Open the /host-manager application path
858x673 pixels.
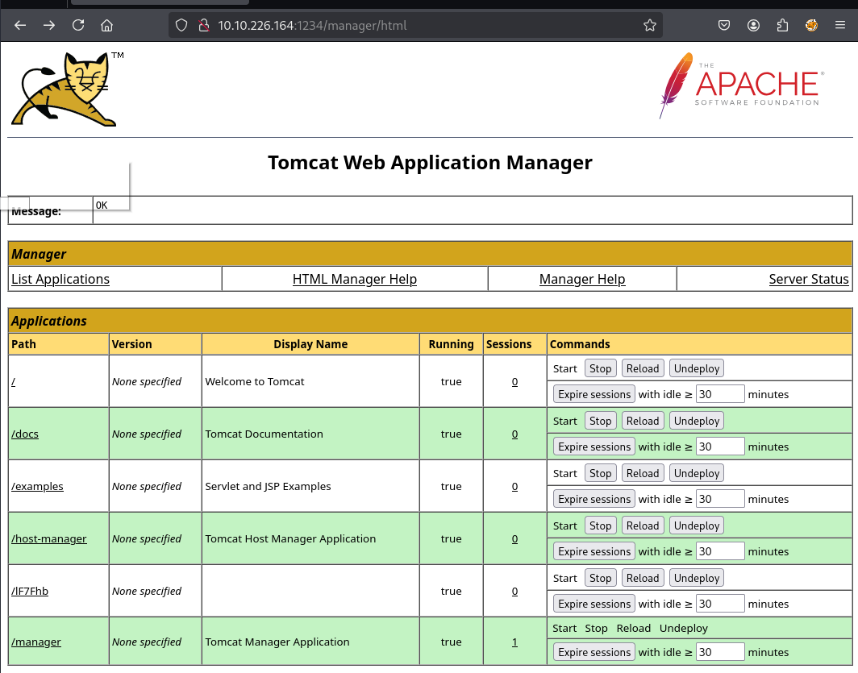(x=48, y=538)
